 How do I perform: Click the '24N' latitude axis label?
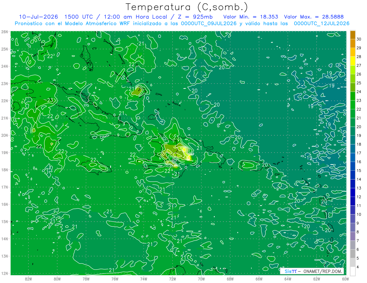[x=5, y=66]
